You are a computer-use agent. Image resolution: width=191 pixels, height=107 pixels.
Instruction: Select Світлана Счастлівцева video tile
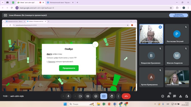coord(151,34)
